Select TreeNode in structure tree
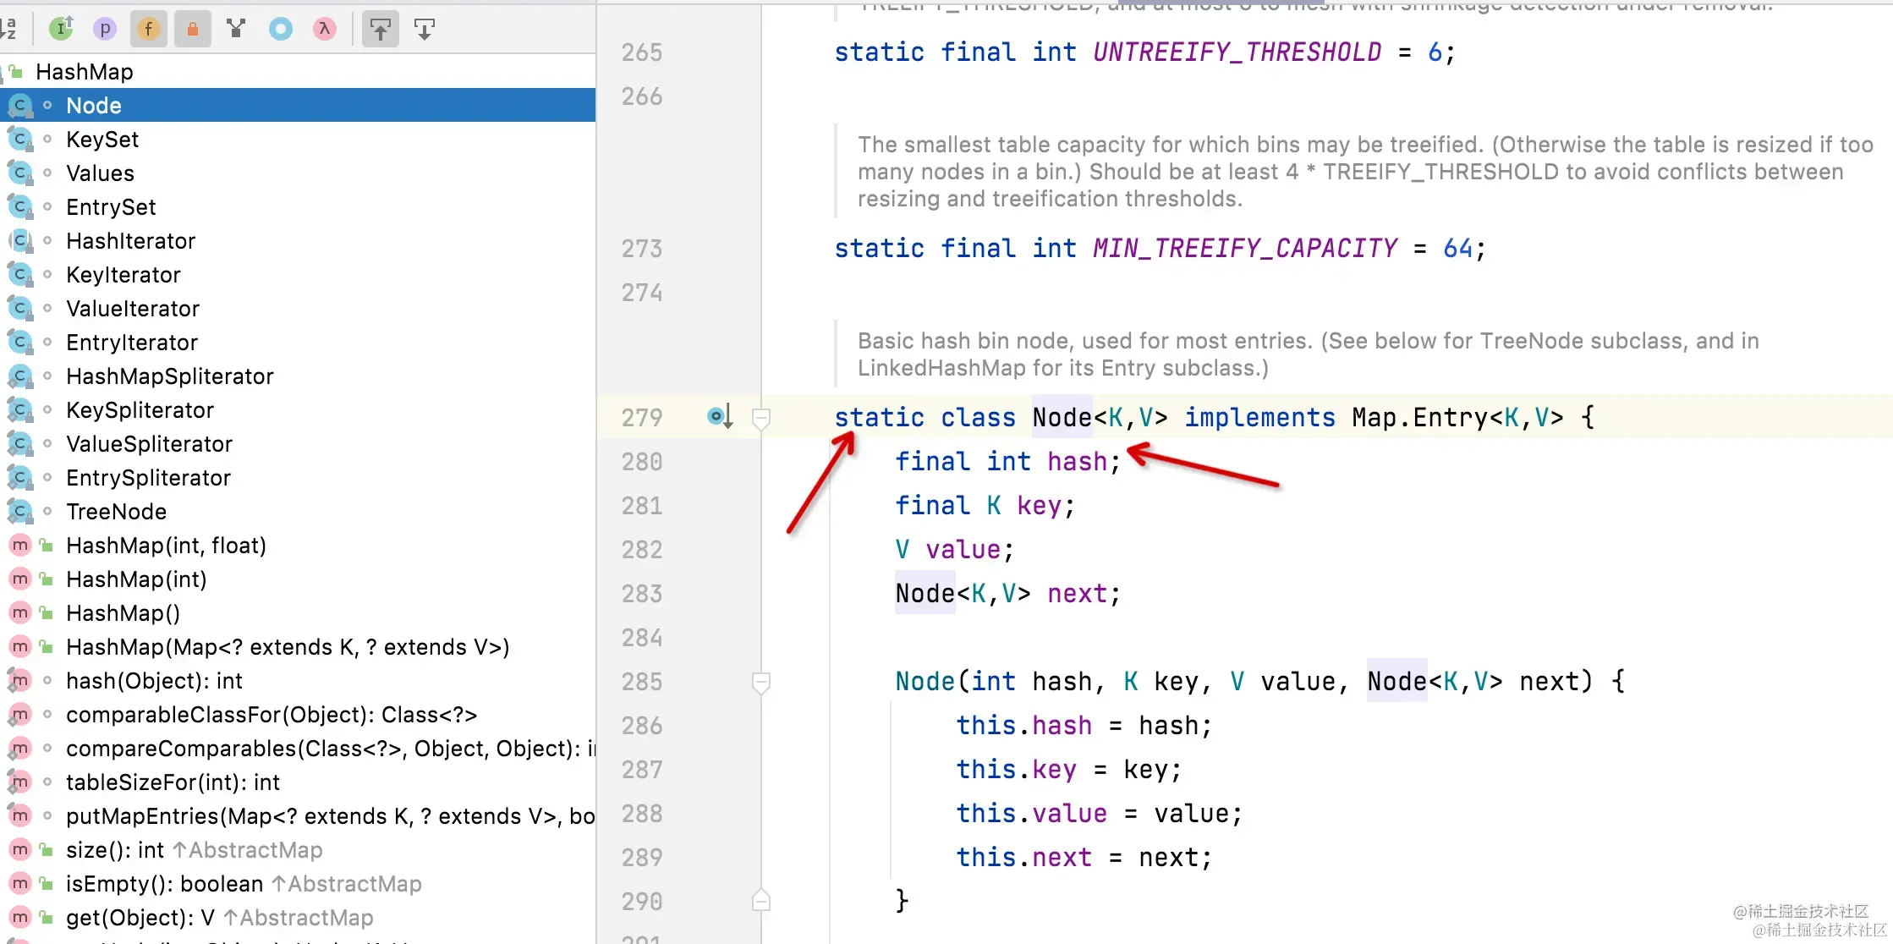1893x944 pixels. (116, 512)
